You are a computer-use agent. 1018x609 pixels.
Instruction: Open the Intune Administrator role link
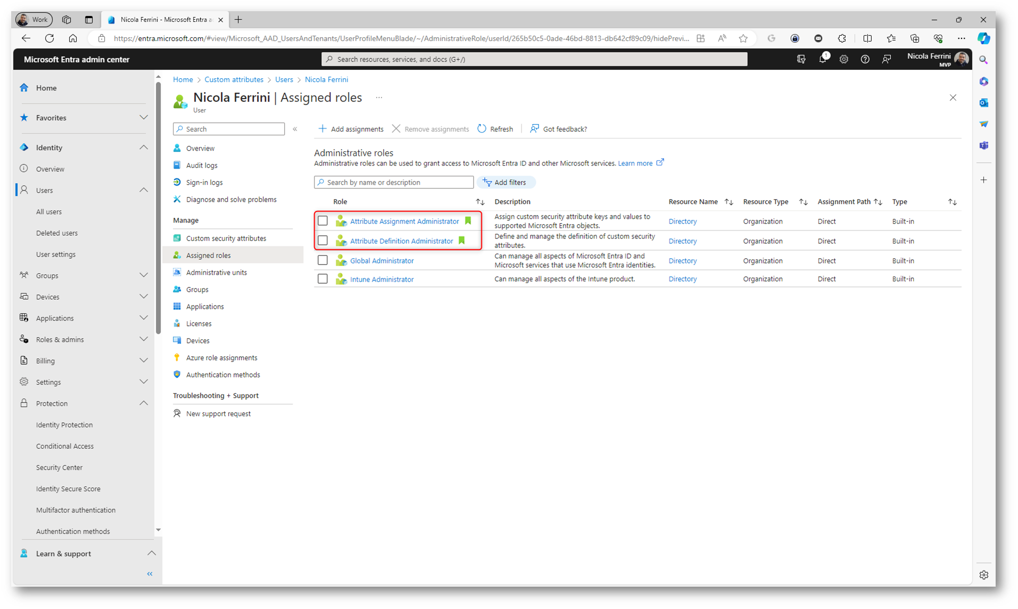coord(382,279)
